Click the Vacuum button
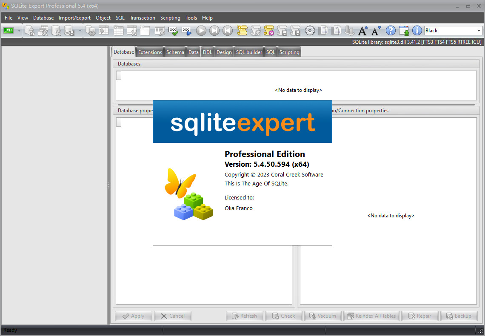The height and width of the screenshot is (336, 485). (x=322, y=316)
